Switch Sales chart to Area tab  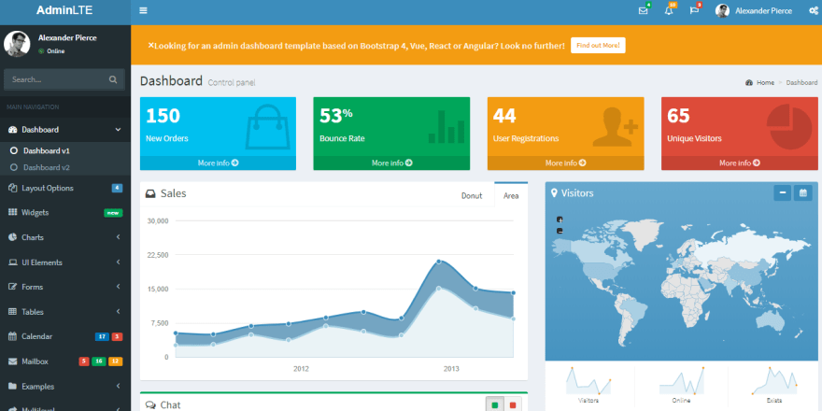tap(511, 195)
